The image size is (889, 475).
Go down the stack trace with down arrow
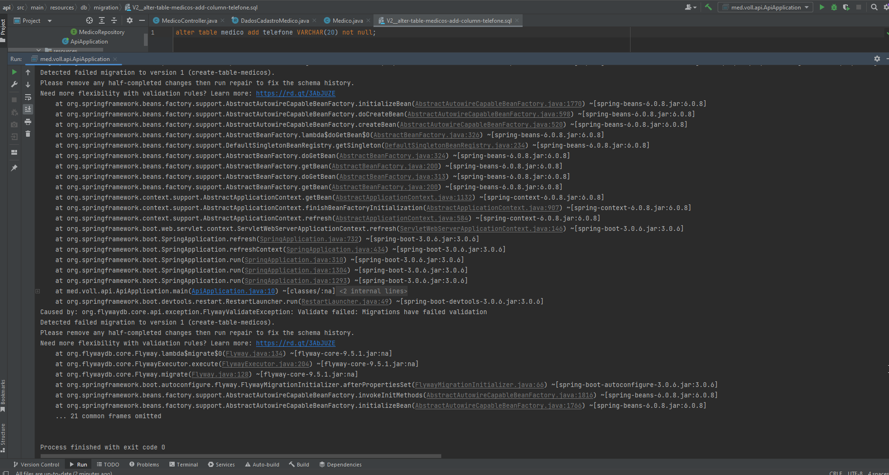(x=28, y=85)
